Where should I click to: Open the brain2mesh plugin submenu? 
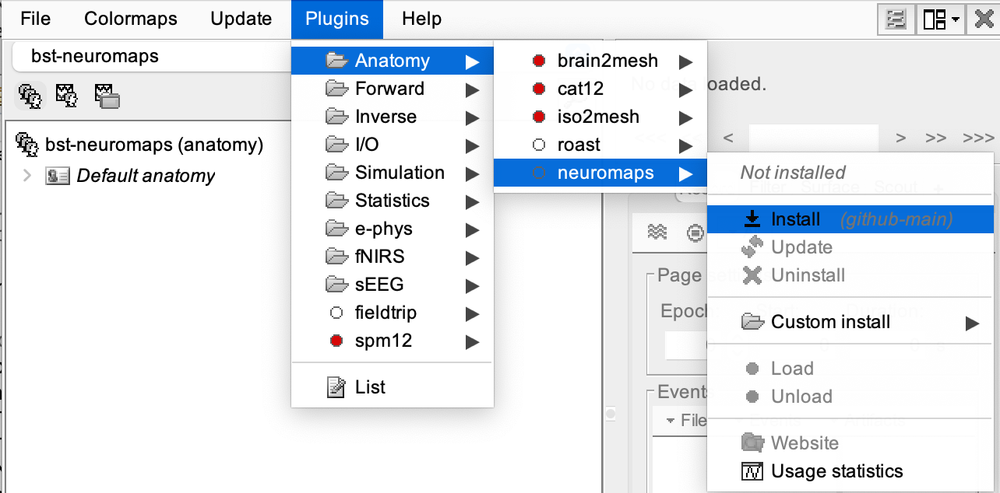click(x=607, y=61)
